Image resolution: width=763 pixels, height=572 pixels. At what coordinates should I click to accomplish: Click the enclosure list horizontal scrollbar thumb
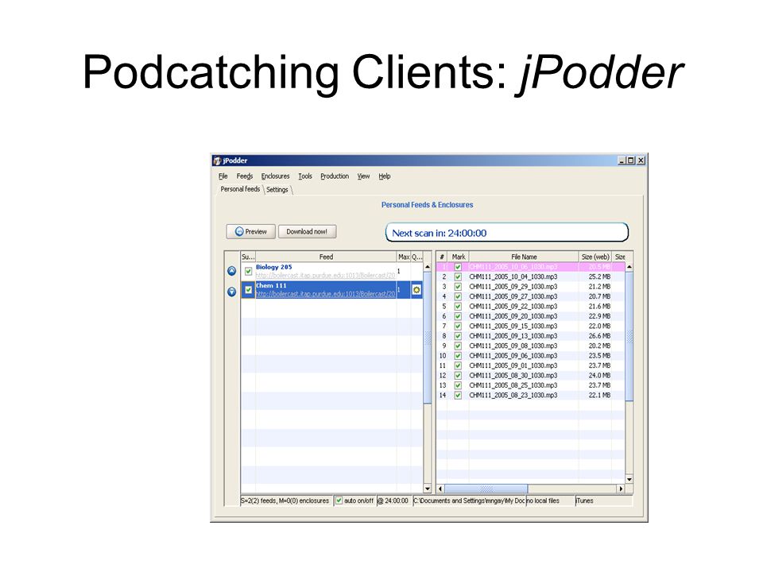pyautogui.click(x=486, y=489)
